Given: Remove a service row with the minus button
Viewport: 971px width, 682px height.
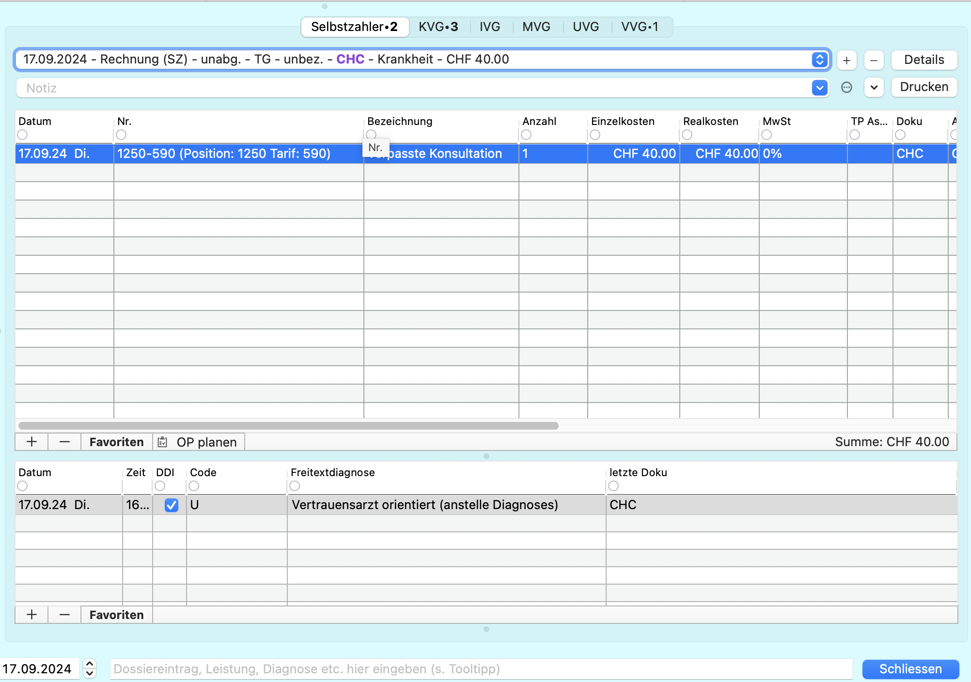Looking at the screenshot, I should tap(64, 442).
